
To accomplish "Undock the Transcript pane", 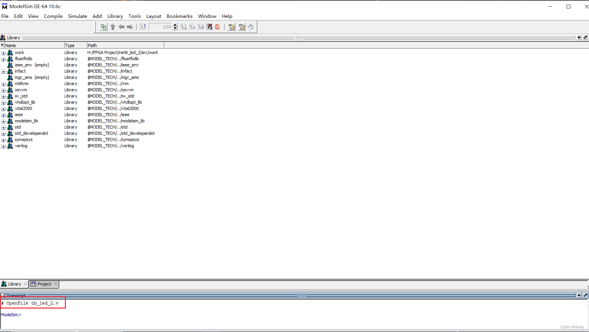I will (x=585, y=295).
